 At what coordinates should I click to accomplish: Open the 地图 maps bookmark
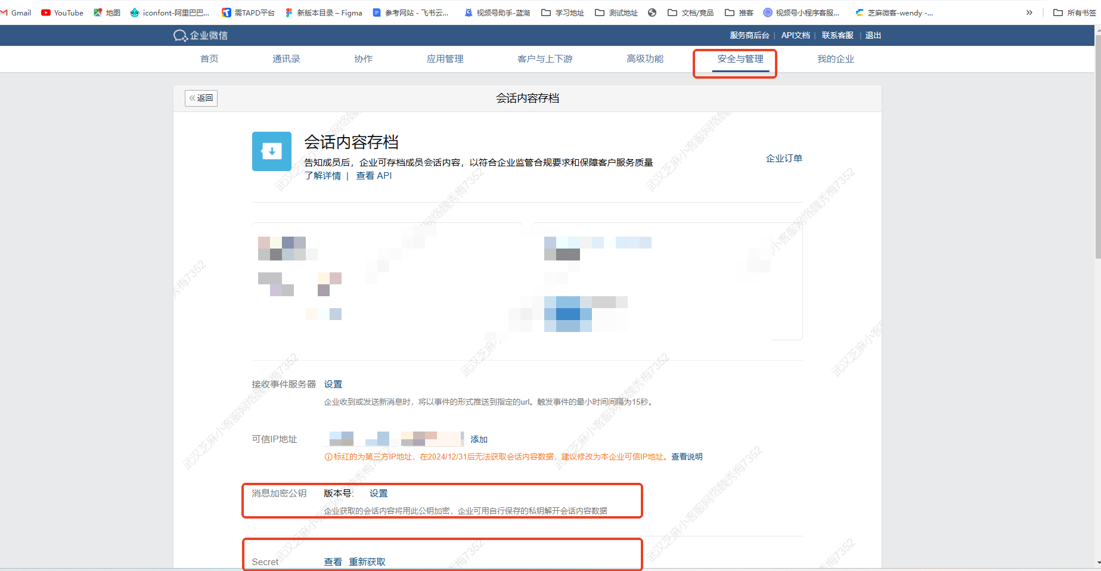pyautogui.click(x=107, y=13)
